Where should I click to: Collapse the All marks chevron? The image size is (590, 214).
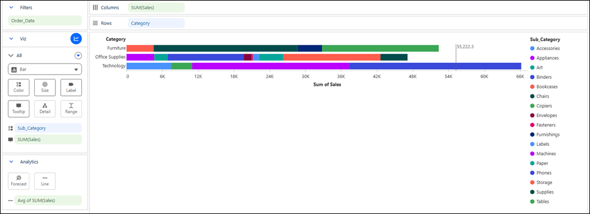[11, 56]
